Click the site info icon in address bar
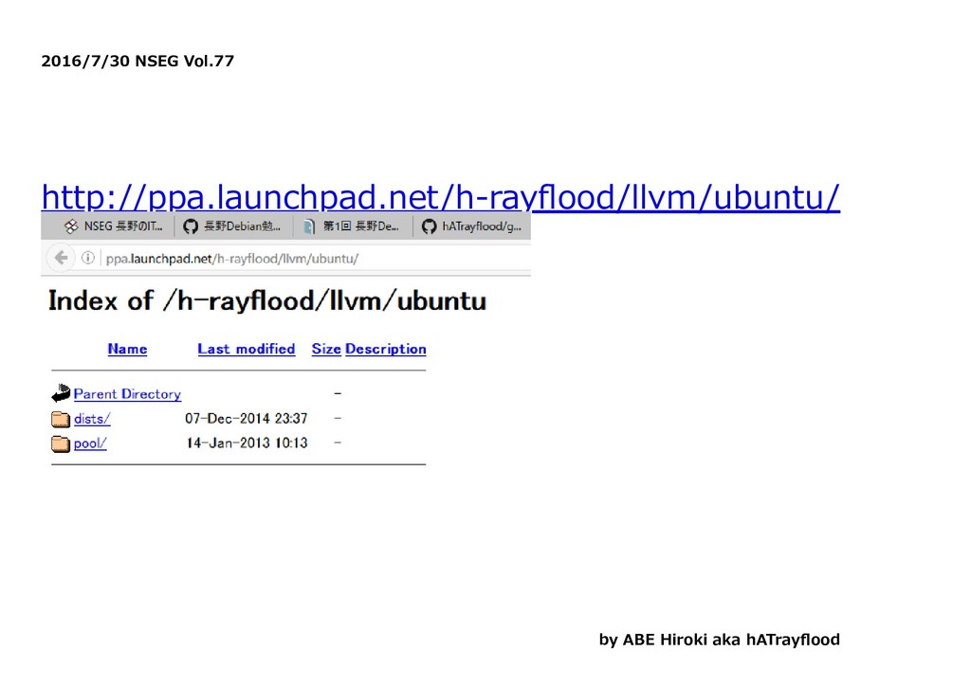Screen dimensions: 971x687 coord(88,258)
